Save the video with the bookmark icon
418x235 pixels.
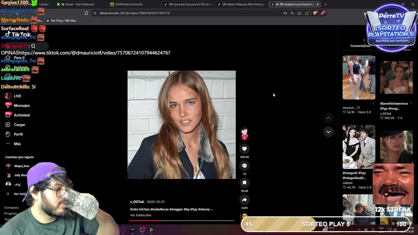pos(244,183)
